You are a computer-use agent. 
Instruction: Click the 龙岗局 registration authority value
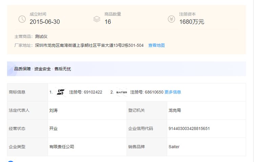175,110
